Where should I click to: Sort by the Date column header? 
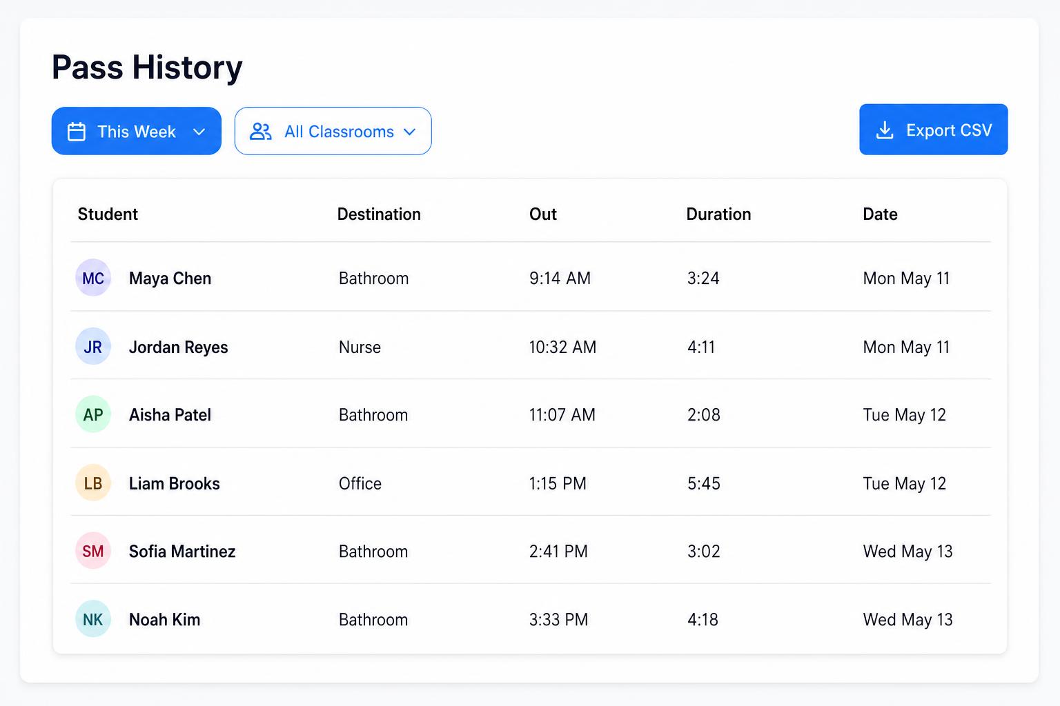point(880,214)
